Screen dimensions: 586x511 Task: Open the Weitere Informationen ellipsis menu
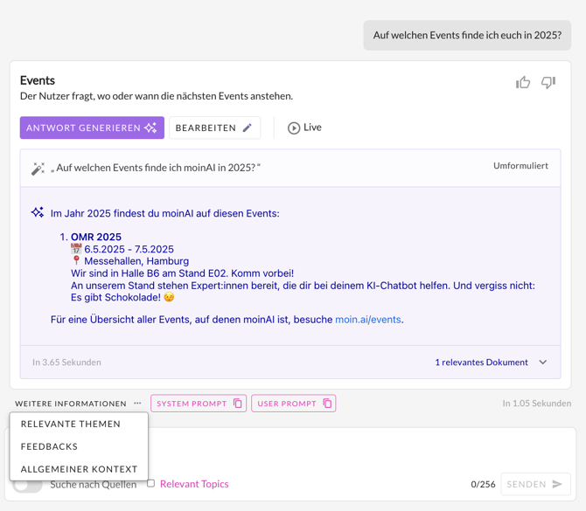pyautogui.click(x=137, y=404)
